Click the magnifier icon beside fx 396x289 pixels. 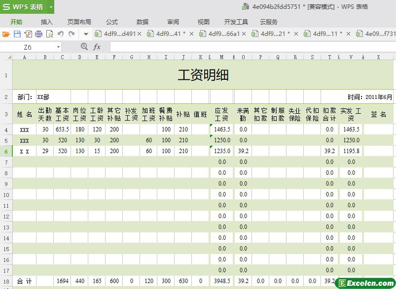[x=84, y=47]
